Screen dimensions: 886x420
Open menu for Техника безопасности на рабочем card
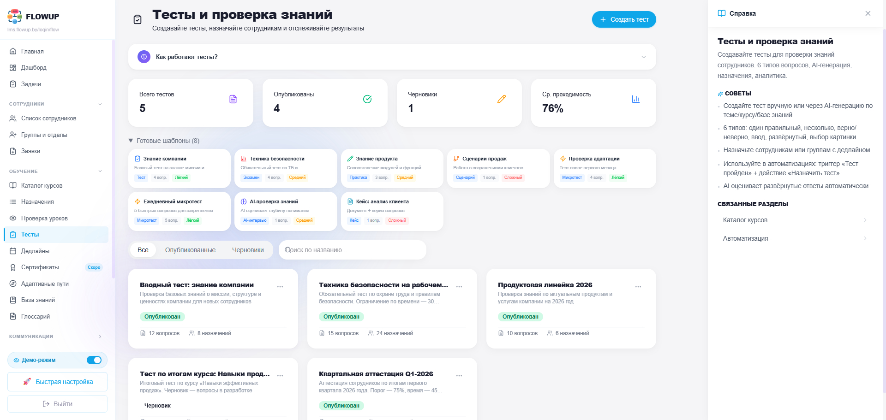pyautogui.click(x=459, y=287)
